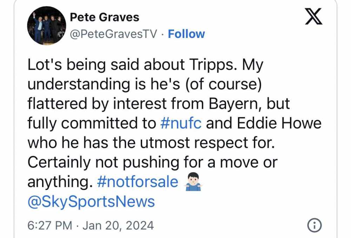Open the Pete Graves display name
Image resolution: width=351 pixels, height=238 pixels.
(105, 17)
